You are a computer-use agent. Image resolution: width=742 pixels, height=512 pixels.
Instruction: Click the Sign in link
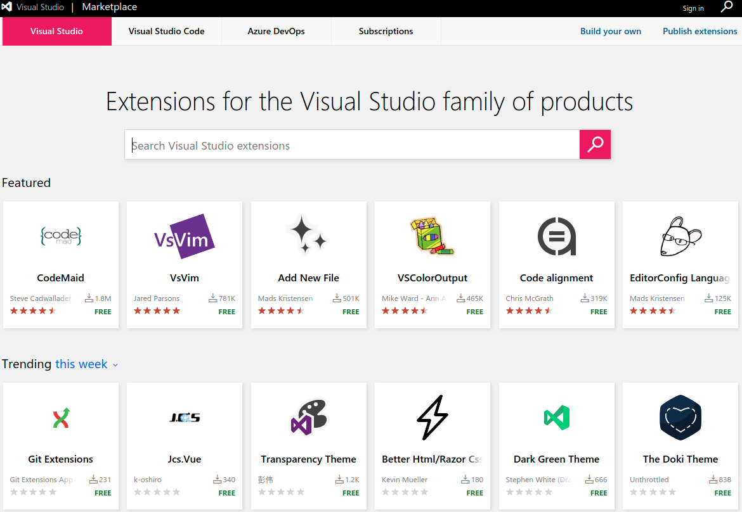pyautogui.click(x=693, y=8)
